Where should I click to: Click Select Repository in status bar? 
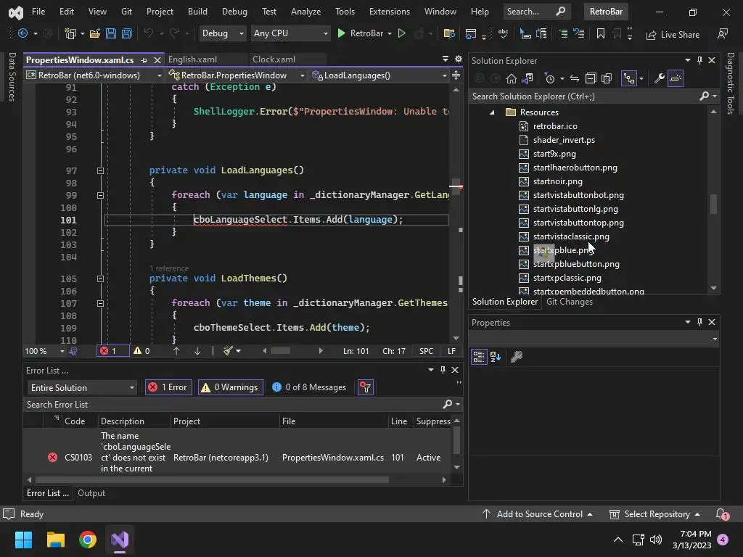click(x=655, y=514)
